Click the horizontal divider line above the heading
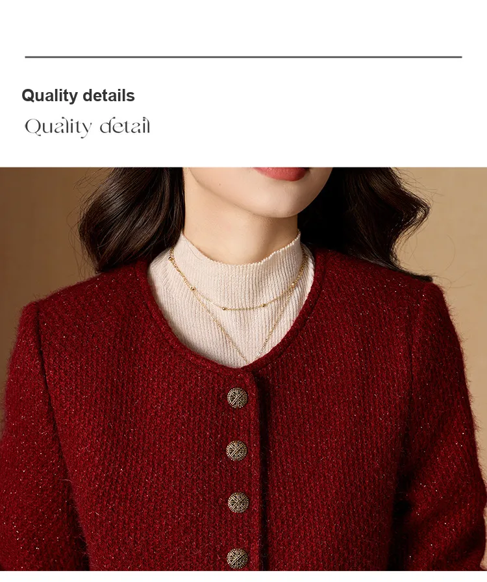This screenshot has height=582, width=487. pyautogui.click(x=243, y=57)
